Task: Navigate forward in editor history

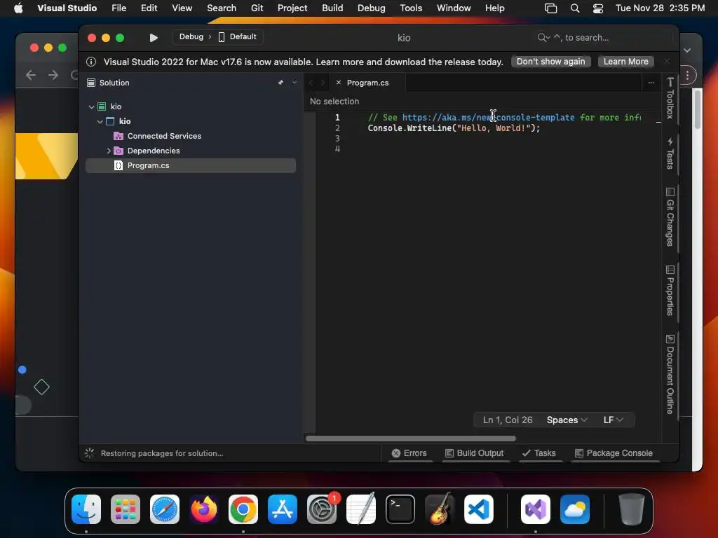Action: coord(323,83)
